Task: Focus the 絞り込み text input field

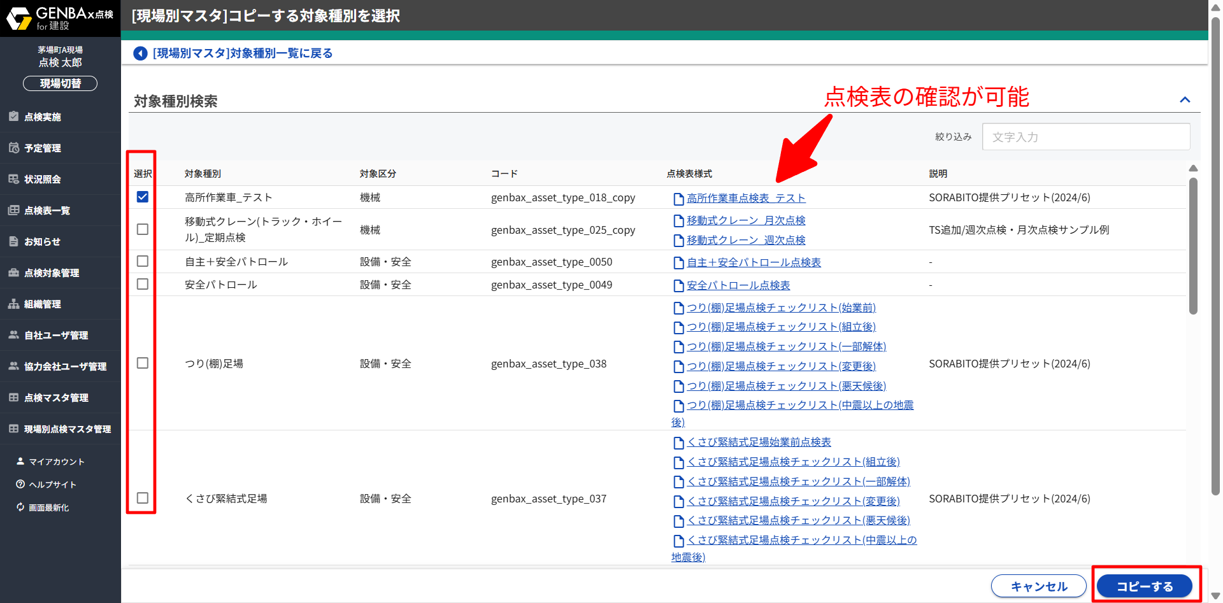Action: pos(1085,137)
